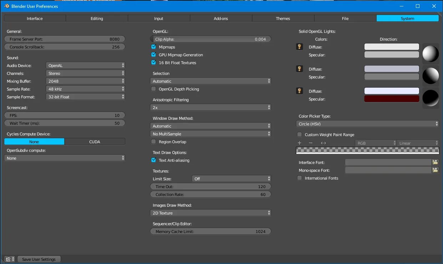Adjust third light direction sphere
443x264 pixels.
(x=431, y=98)
